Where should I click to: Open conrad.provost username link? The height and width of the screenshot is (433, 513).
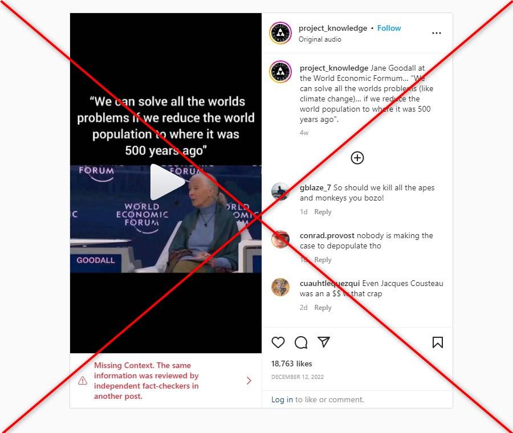pyautogui.click(x=327, y=235)
